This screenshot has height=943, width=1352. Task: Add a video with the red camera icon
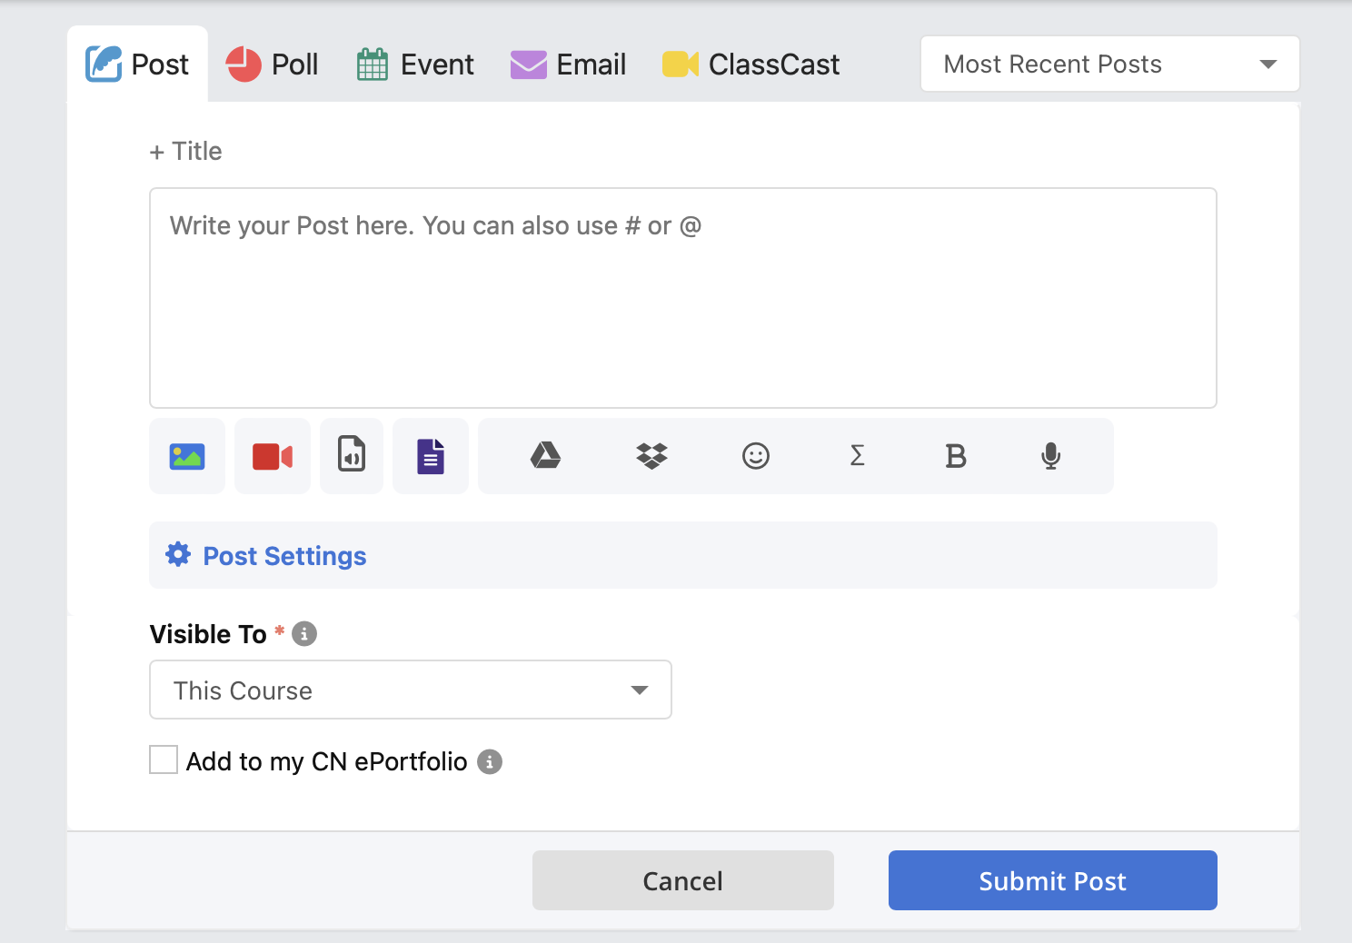pos(273,456)
